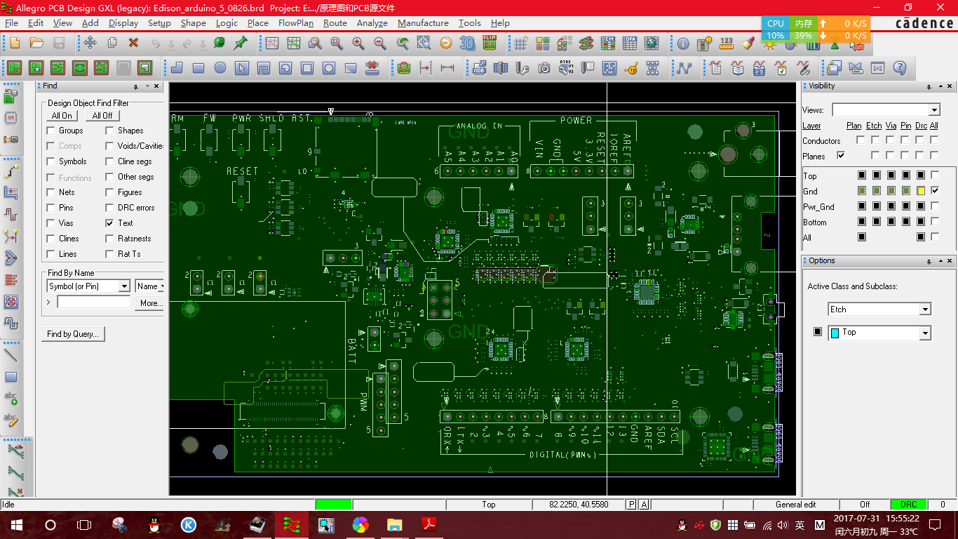Click the More... button
Screen dimensions: 958x539
[151, 303]
